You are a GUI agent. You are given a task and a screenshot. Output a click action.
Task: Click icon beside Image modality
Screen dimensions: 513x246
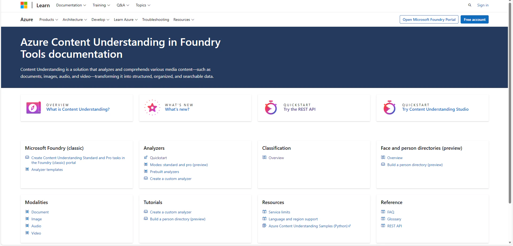(27, 219)
